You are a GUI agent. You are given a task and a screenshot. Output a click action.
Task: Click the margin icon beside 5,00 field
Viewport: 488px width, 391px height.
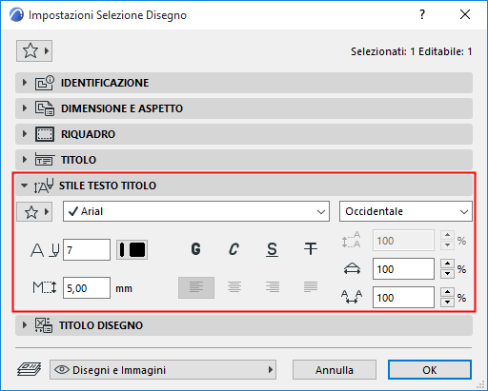45,287
